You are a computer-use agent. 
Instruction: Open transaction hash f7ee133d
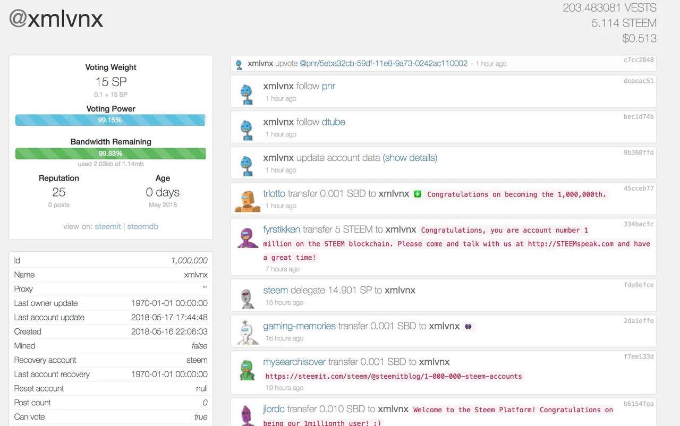(639, 356)
